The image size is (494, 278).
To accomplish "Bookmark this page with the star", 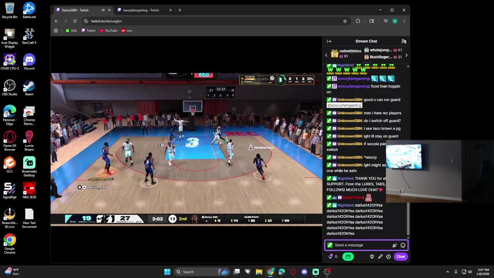I will point(345,21).
